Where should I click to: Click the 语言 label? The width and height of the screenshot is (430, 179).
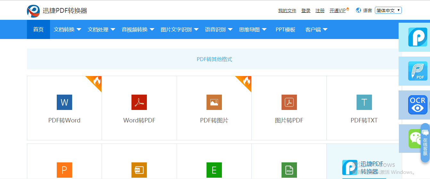point(367,11)
